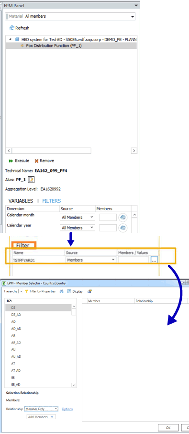189x434 pixels.
Task: Click the Refresh icon in EPM Panel
Action: pos(12,28)
